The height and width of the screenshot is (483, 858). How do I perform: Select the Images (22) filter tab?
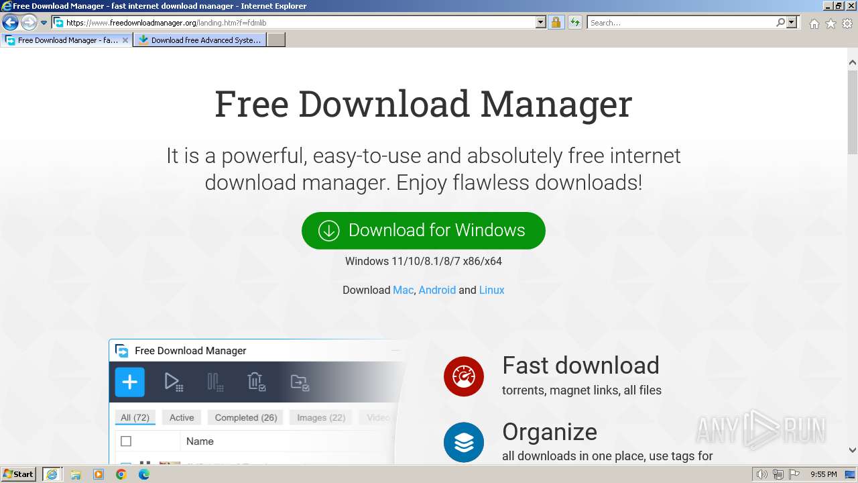click(321, 417)
